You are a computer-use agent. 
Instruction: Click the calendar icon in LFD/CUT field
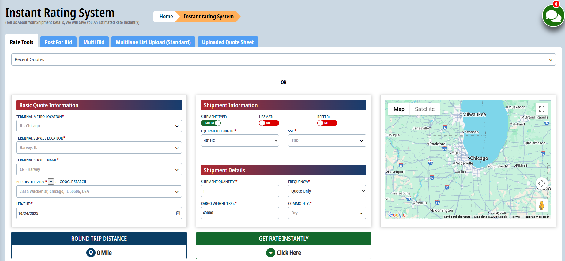pyautogui.click(x=178, y=213)
